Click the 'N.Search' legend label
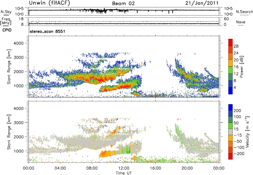 pos(244,12)
